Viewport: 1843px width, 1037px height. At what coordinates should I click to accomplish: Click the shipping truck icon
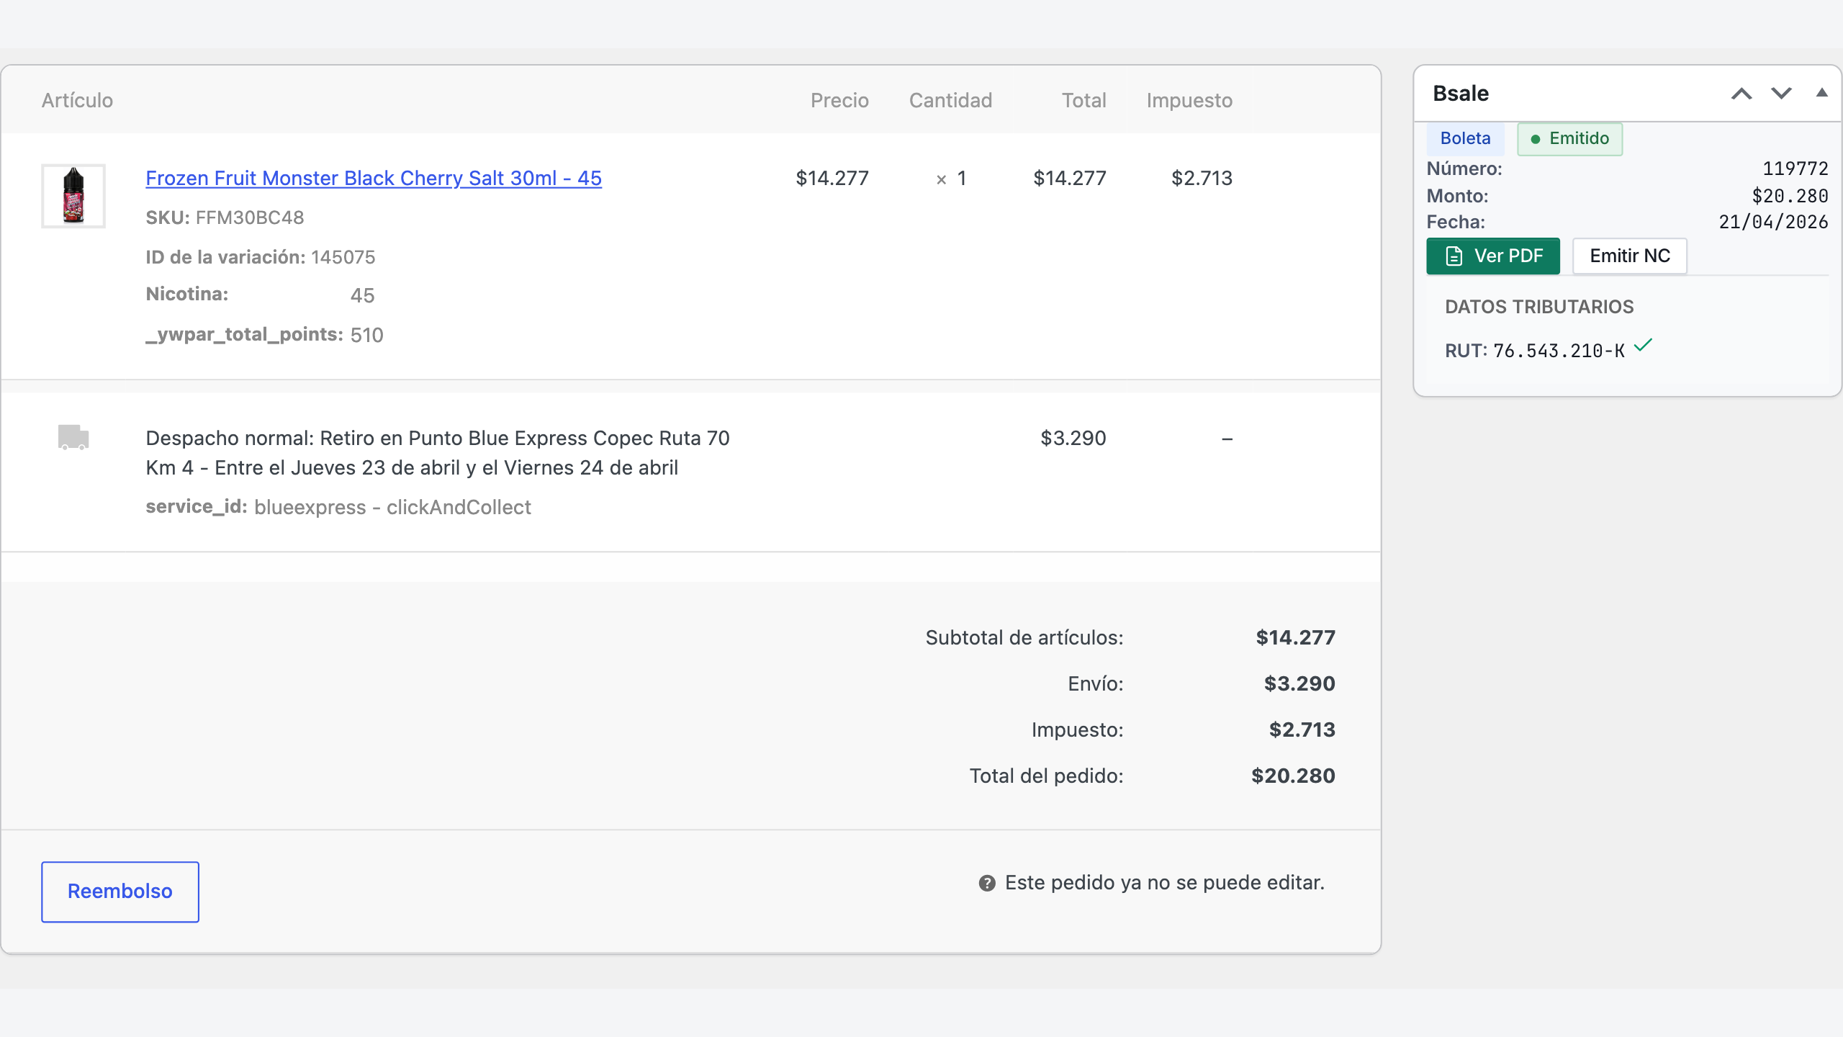click(x=73, y=436)
